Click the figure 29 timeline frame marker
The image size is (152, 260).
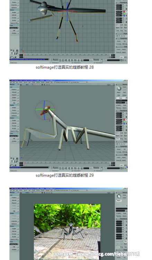pyautogui.click(x=25, y=163)
